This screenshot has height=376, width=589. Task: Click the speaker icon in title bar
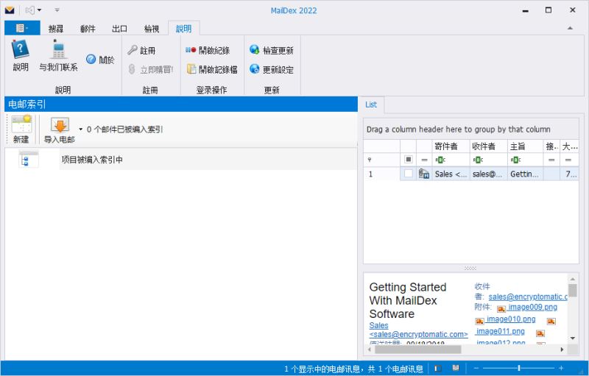[x=29, y=10]
